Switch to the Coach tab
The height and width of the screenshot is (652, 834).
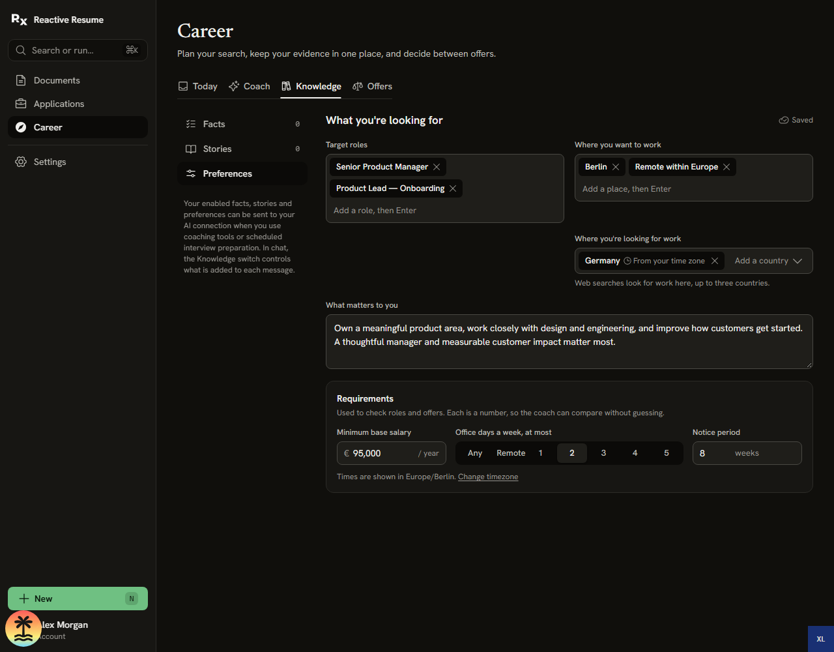(x=250, y=86)
